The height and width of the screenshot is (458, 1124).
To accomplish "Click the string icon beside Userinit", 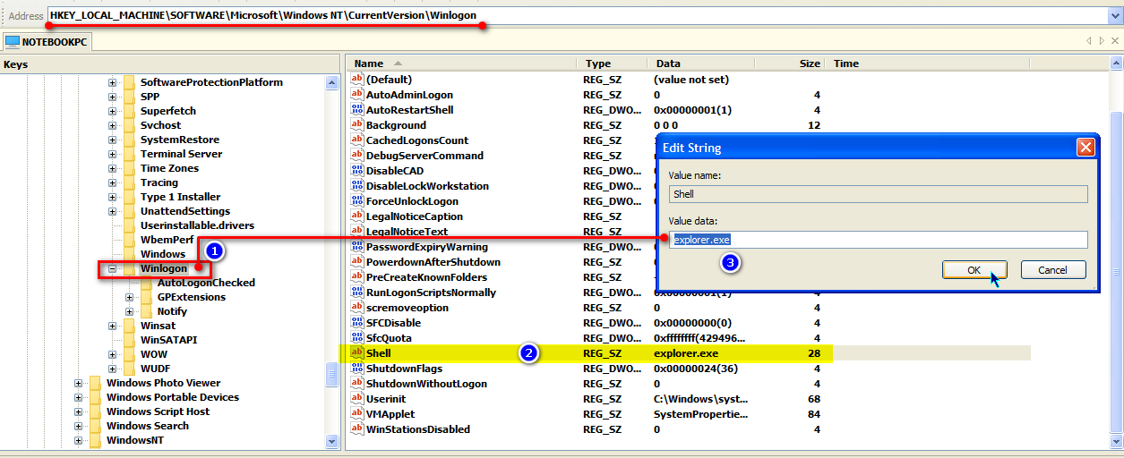I will click(356, 399).
